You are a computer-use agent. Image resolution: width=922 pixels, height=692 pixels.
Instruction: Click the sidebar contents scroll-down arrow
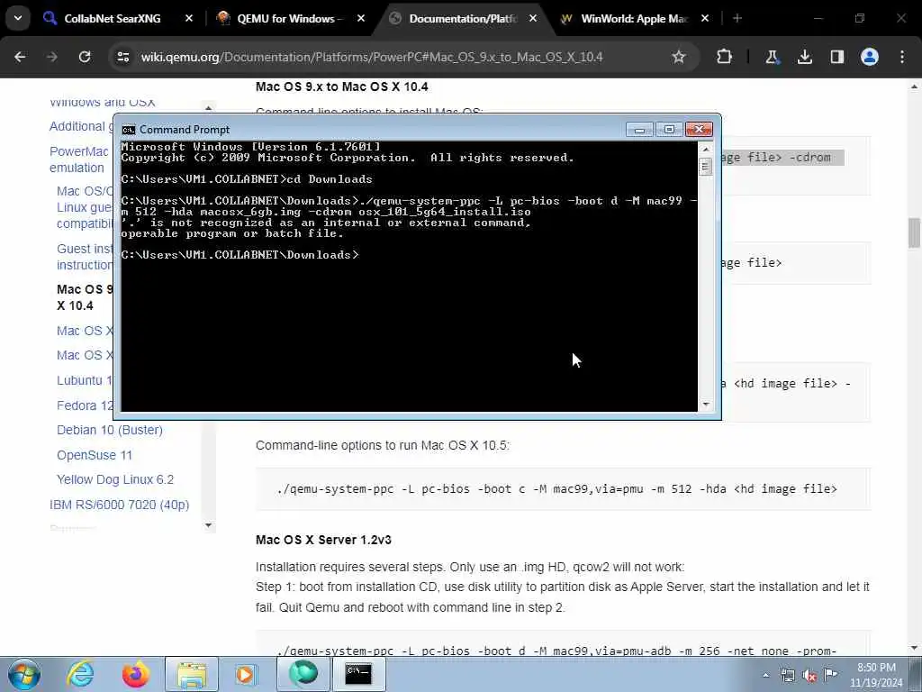coord(208,525)
